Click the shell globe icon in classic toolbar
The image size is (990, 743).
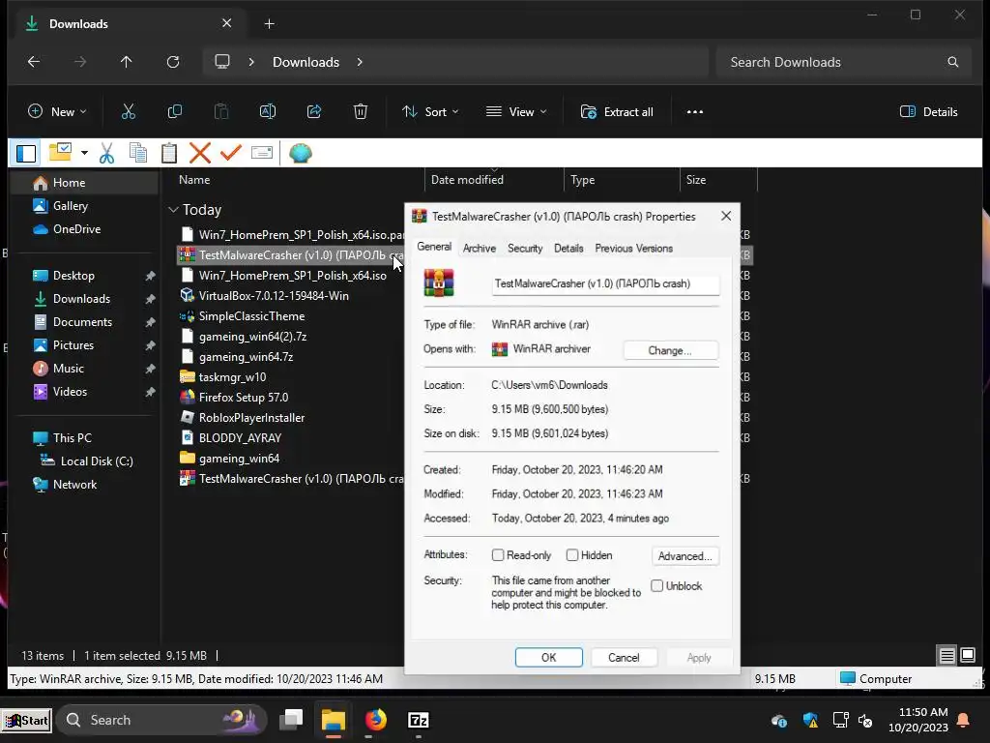(x=301, y=153)
